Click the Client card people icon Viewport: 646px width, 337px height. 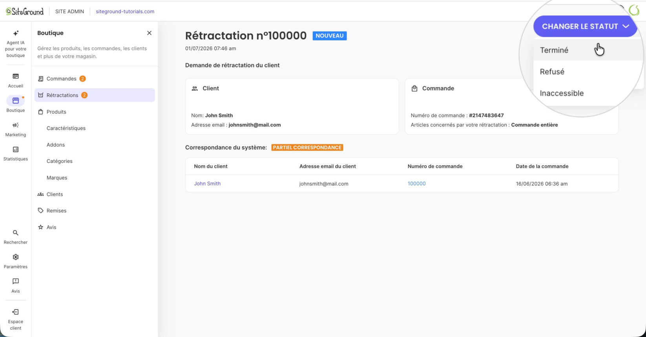pyautogui.click(x=195, y=89)
